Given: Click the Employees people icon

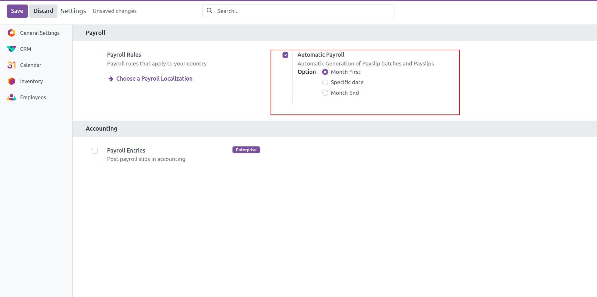Looking at the screenshot, I should [12, 97].
